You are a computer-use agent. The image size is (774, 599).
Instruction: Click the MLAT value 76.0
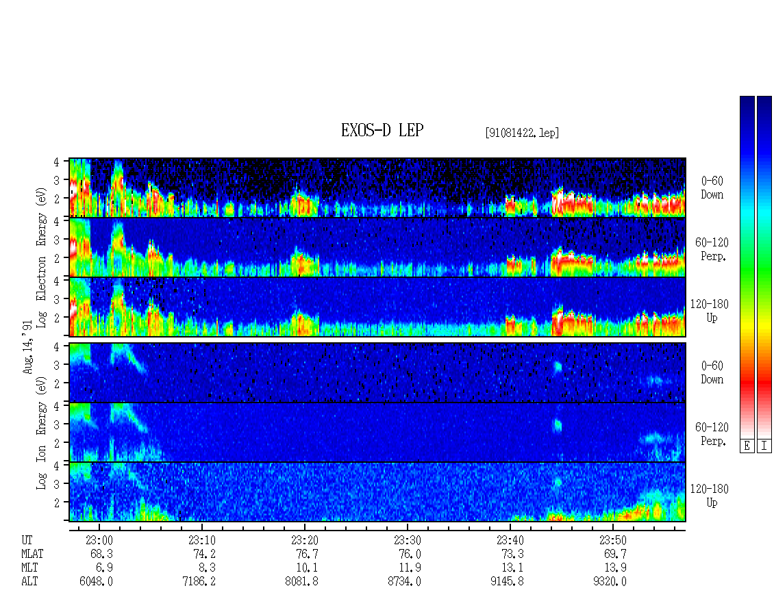pos(409,554)
